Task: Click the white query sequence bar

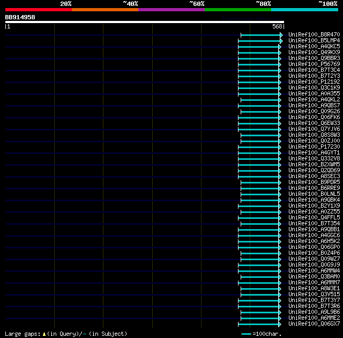Action: 145,22
